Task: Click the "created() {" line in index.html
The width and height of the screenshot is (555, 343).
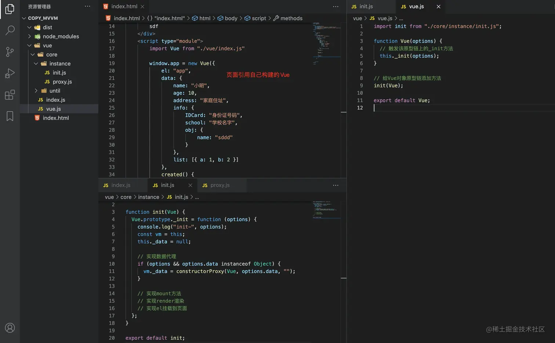Action: click(x=178, y=174)
